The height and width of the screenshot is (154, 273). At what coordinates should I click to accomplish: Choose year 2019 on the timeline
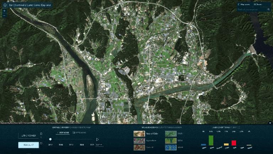point(71,145)
